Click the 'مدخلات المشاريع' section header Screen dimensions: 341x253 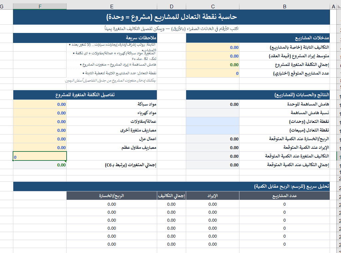[x=258, y=38]
